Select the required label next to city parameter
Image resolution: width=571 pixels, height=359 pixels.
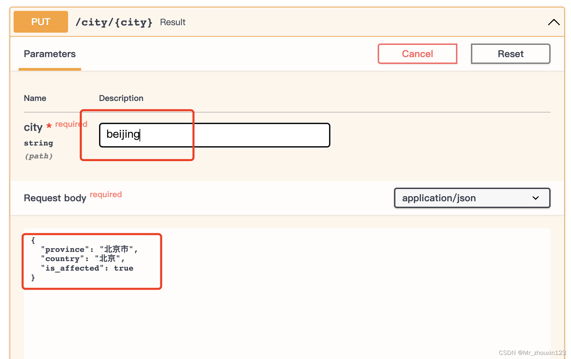click(71, 124)
